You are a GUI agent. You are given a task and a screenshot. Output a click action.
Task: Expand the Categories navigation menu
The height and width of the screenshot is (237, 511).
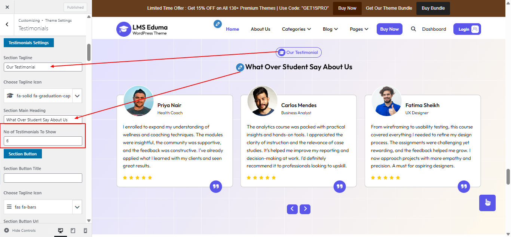pyautogui.click(x=296, y=29)
